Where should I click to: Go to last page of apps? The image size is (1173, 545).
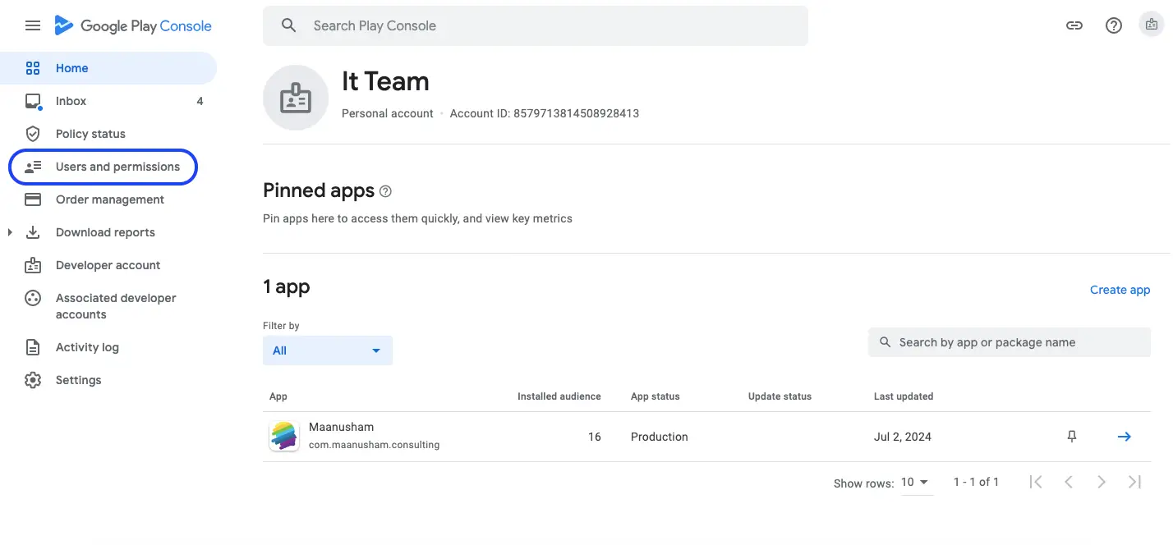(1134, 482)
